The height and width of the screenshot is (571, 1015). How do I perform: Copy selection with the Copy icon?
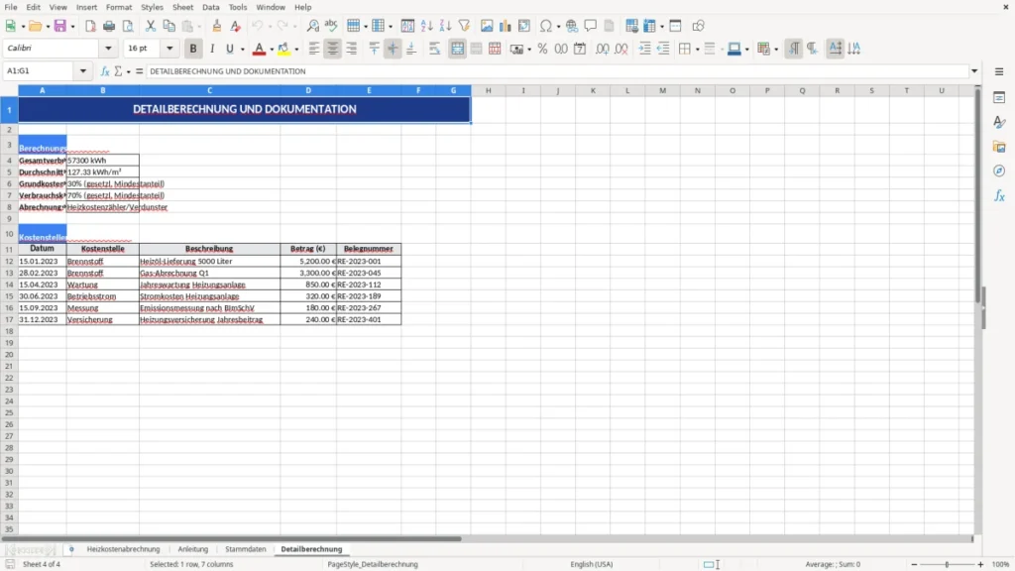(x=169, y=26)
